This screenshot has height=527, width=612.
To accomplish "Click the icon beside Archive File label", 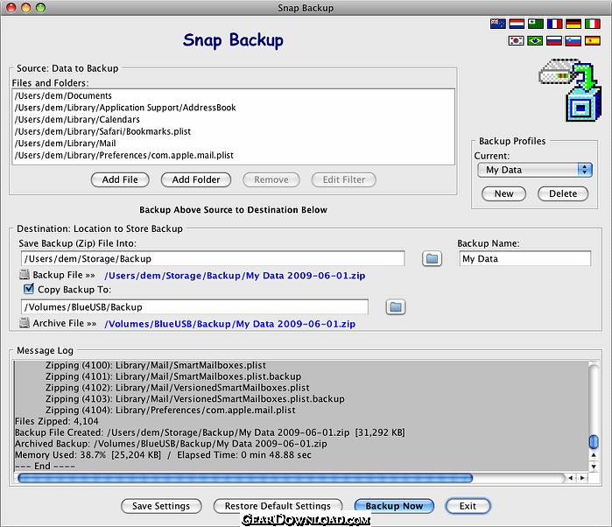I will [25, 323].
